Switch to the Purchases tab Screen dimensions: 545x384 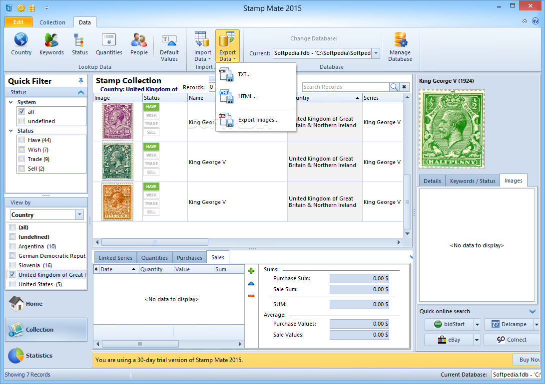point(189,258)
